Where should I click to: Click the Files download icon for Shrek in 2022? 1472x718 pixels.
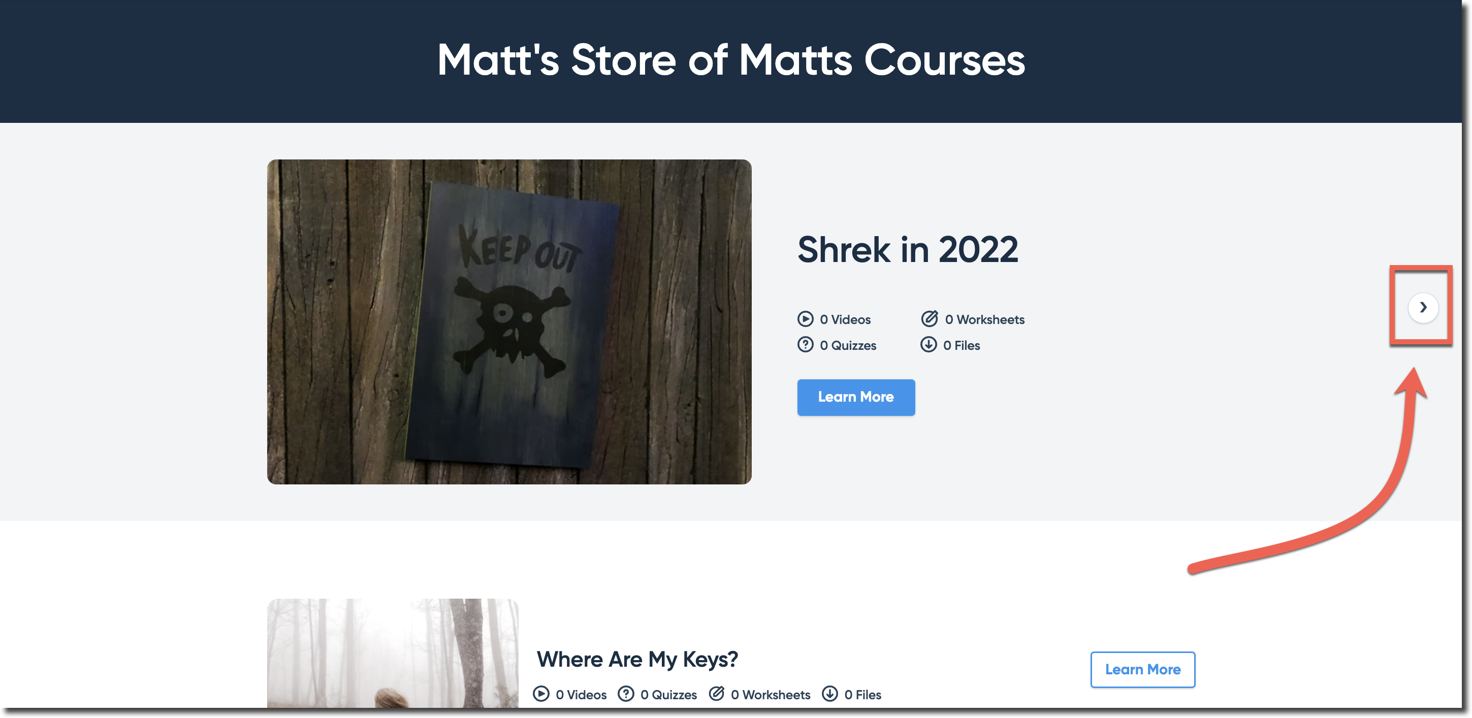click(928, 344)
